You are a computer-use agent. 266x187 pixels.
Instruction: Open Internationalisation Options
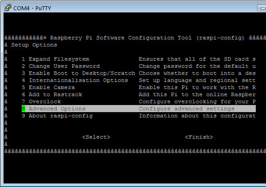[78, 80]
